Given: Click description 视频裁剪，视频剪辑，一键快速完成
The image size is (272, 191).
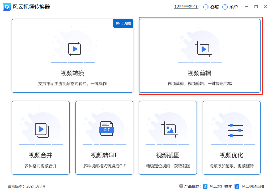Looking at the screenshot, I should 199,84.
